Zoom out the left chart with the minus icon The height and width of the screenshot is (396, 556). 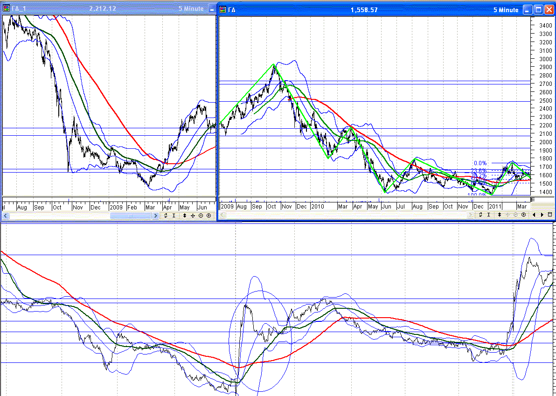pos(201,215)
